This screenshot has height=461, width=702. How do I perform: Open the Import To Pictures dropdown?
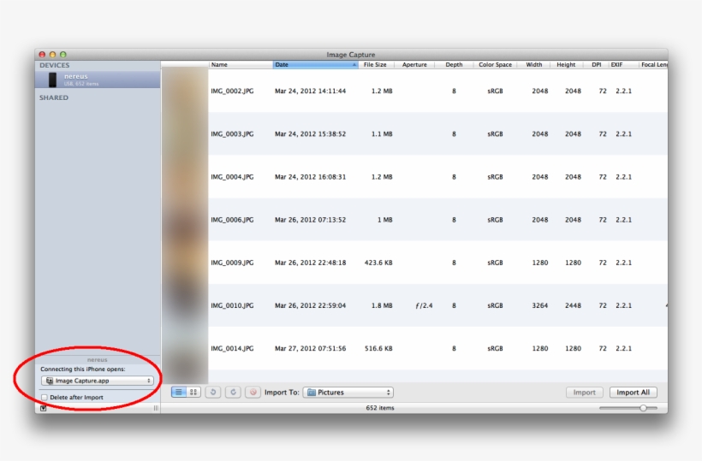(x=348, y=393)
